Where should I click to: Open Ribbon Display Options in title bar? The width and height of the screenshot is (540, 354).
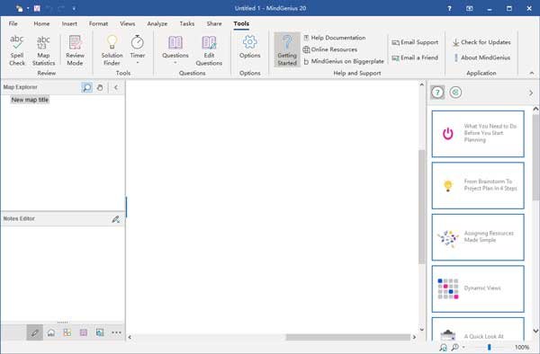click(469, 8)
